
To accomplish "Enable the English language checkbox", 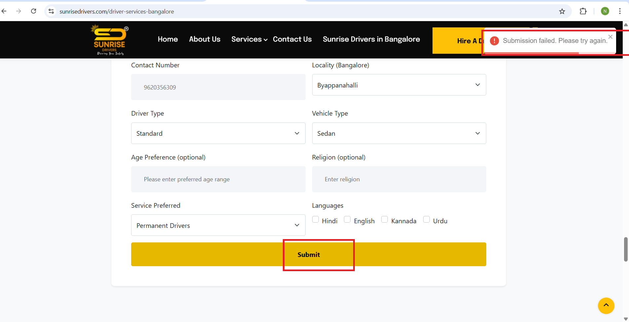I will click(x=347, y=220).
